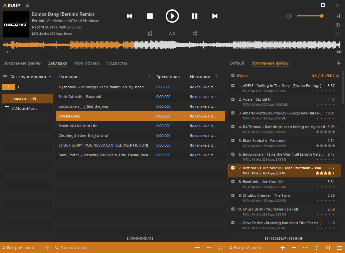Uncheck Black Sabbath - Paranoid playlist checkbox

[x=233, y=140]
